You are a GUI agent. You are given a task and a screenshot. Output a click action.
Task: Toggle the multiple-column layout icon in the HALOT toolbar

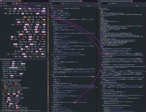(114, 3)
